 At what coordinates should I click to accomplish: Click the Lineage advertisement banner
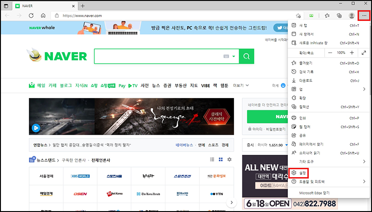click(x=132, y=116)
